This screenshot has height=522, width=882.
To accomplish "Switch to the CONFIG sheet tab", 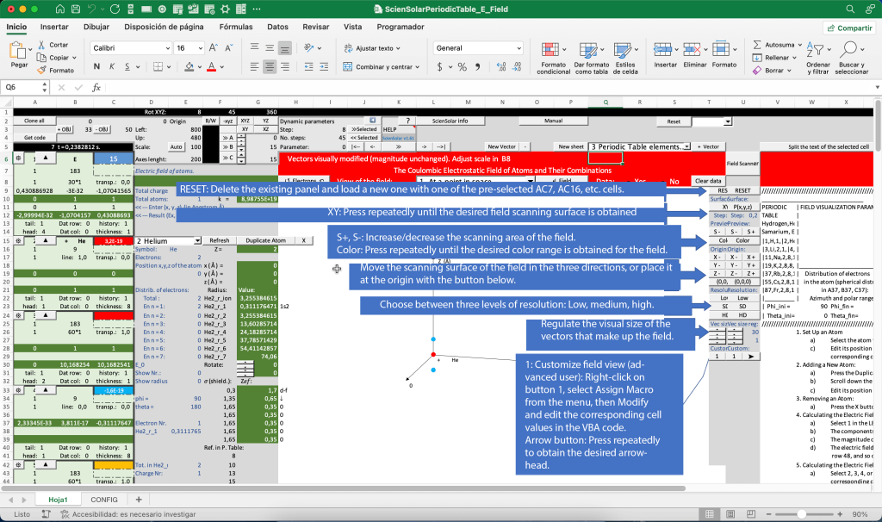I will click(x=104, y=499).
